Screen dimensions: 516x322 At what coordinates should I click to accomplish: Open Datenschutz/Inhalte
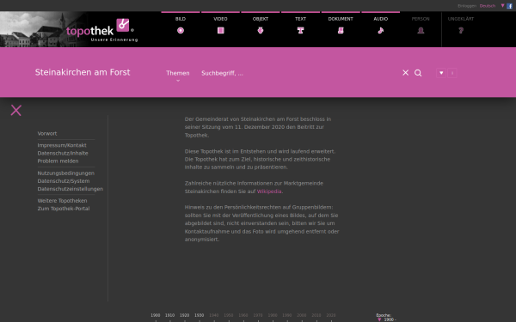click(x=63, y=153)
